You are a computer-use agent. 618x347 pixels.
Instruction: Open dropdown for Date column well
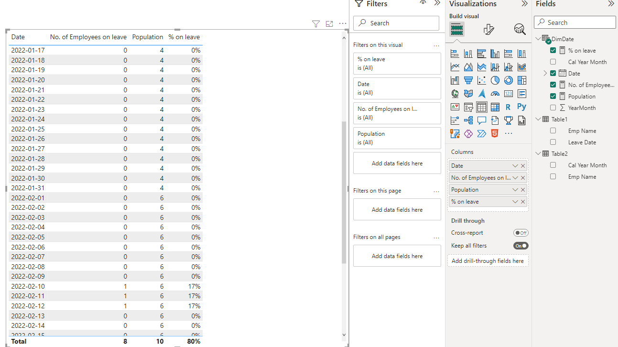[x=515, y=166]
